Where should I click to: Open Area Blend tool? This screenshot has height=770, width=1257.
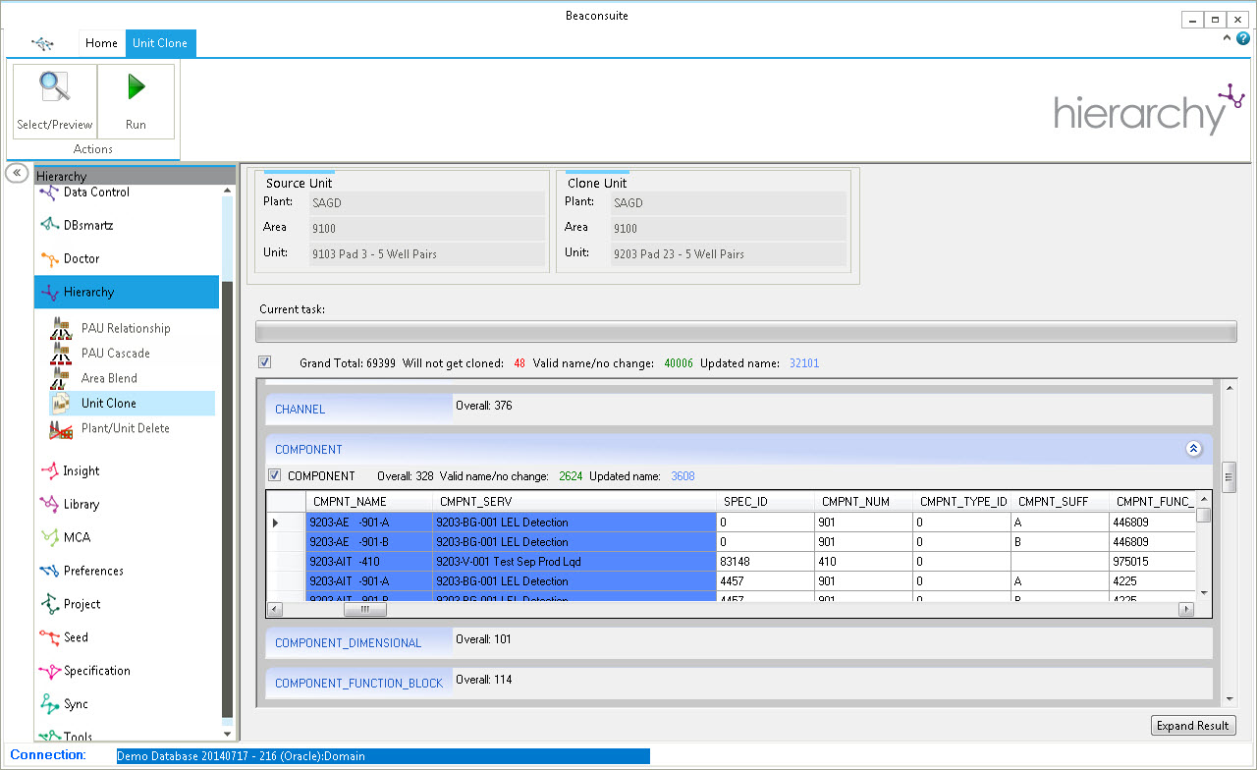tap(109, 378)
